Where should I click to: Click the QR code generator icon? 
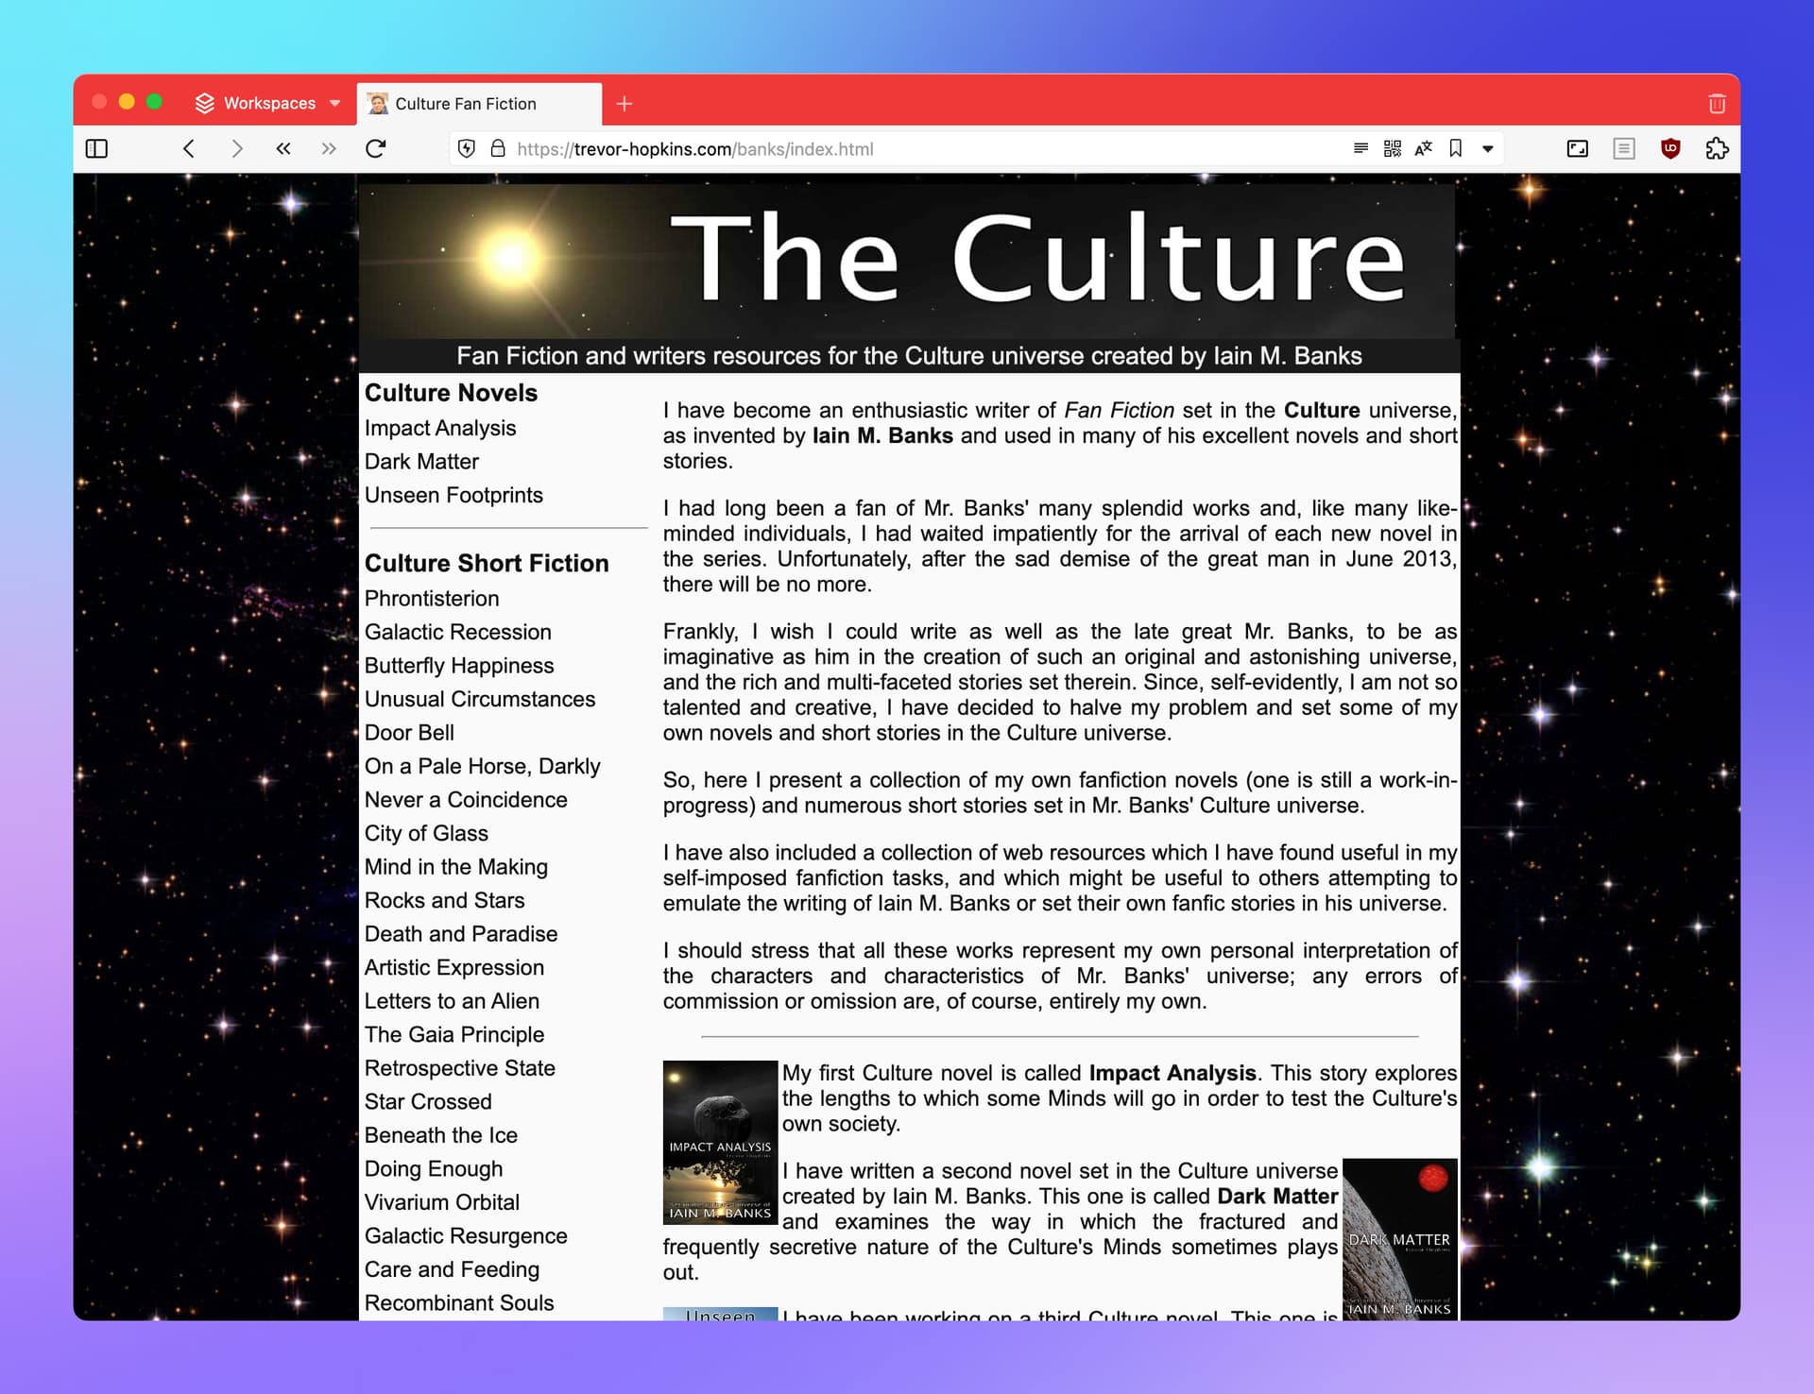coord(1392,148)
